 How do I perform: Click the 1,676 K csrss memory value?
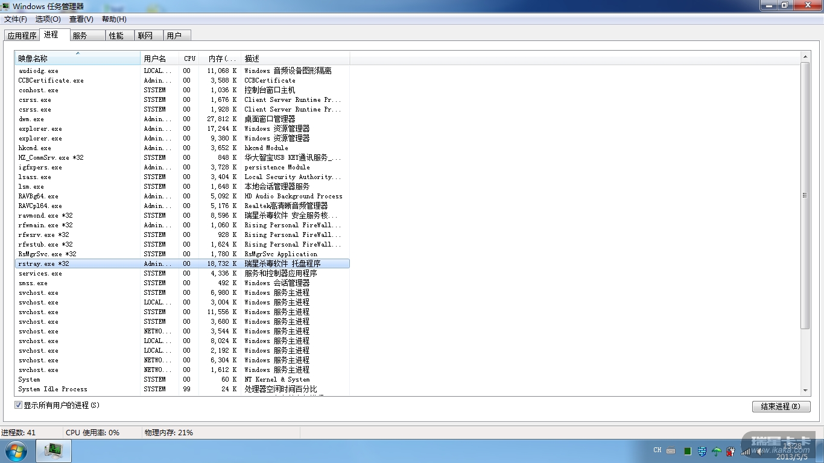[x=224, y=99]
